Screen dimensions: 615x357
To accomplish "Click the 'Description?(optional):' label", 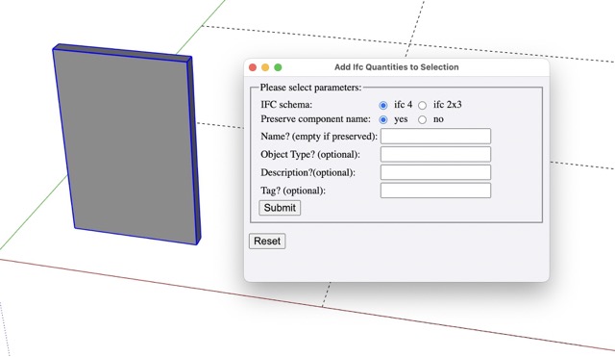I will click(x=307, y=173).
